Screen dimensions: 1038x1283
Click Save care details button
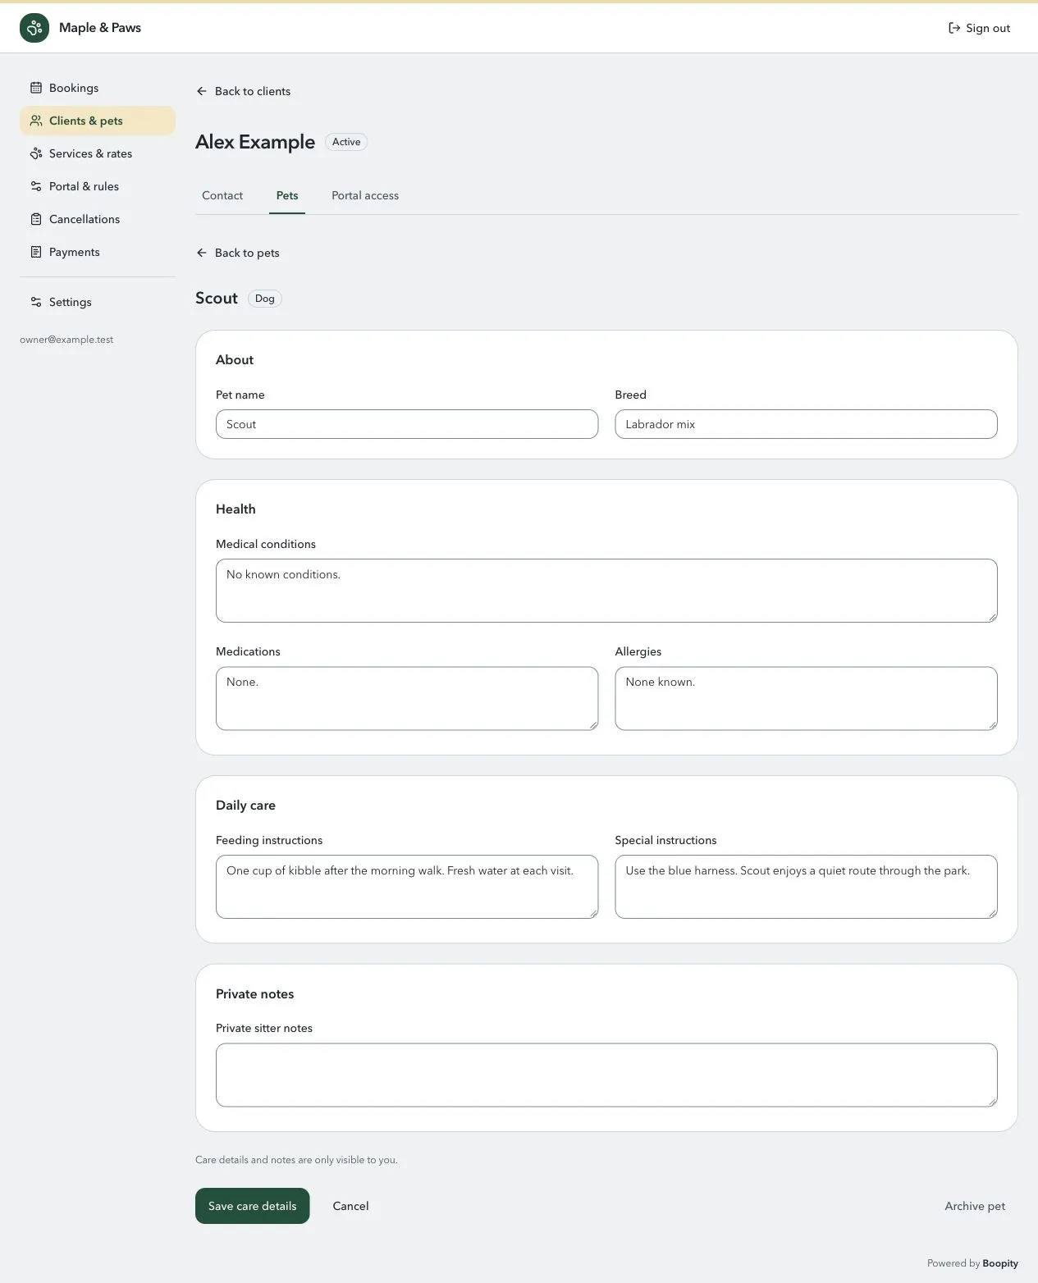click(x=253, y=1206)
